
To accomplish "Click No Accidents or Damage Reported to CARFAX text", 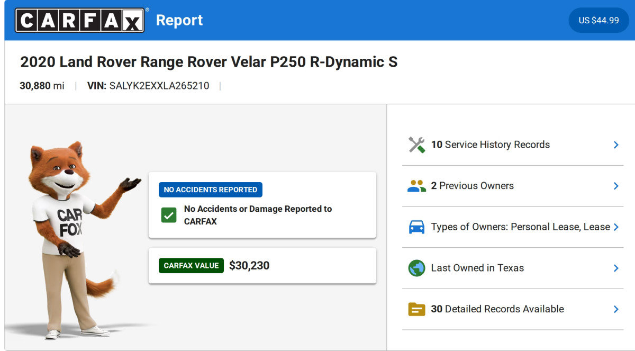I will coord(258,215).
